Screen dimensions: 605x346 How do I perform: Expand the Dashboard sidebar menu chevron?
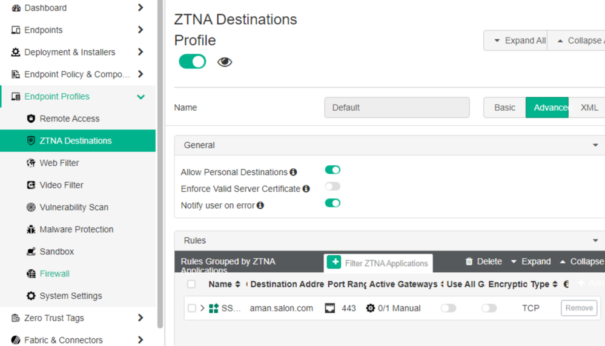click(x=141, y=8)
